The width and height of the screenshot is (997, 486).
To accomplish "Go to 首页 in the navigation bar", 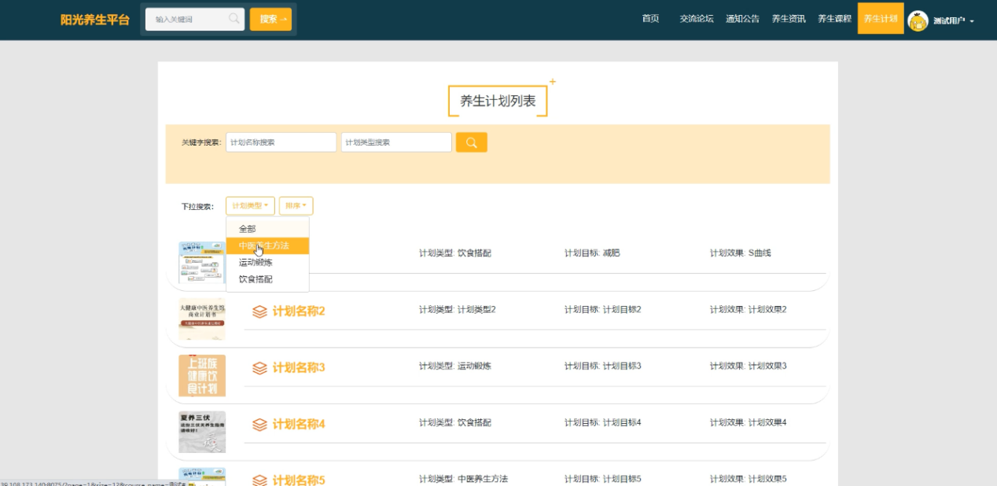I will point(650,19).
